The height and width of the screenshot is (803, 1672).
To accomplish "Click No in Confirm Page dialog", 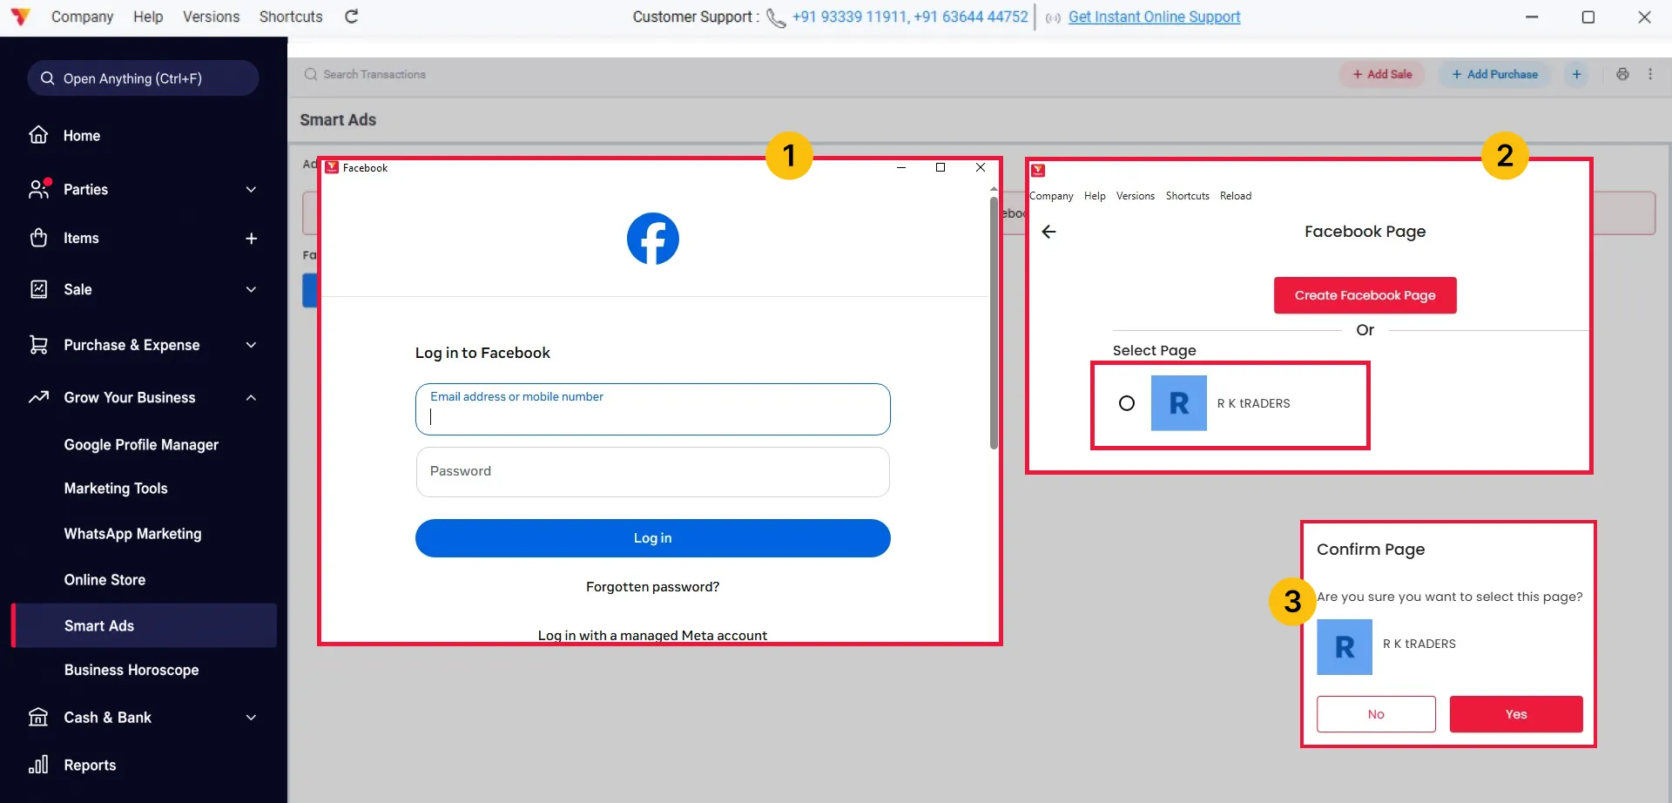I will 1376,714.
